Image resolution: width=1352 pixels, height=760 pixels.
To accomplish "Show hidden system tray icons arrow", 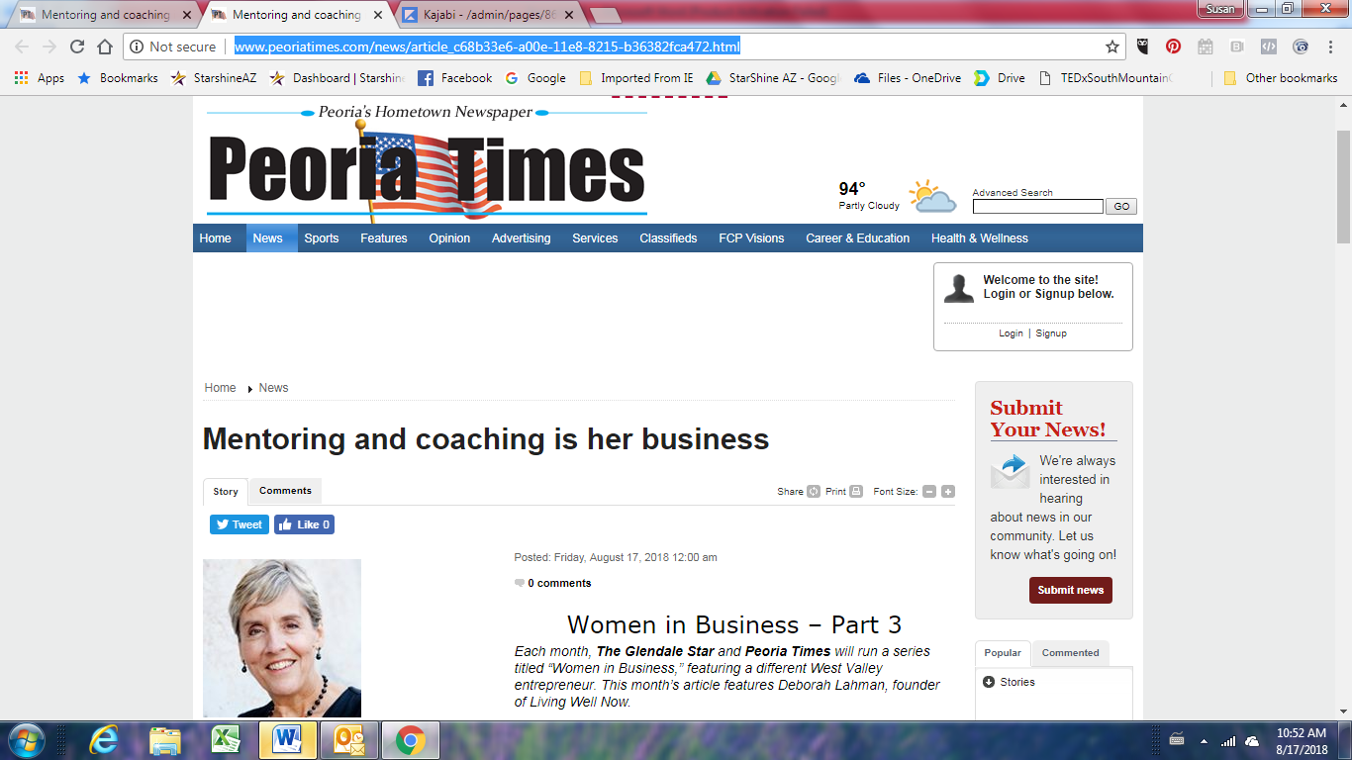I will (x=1205, y=740).
